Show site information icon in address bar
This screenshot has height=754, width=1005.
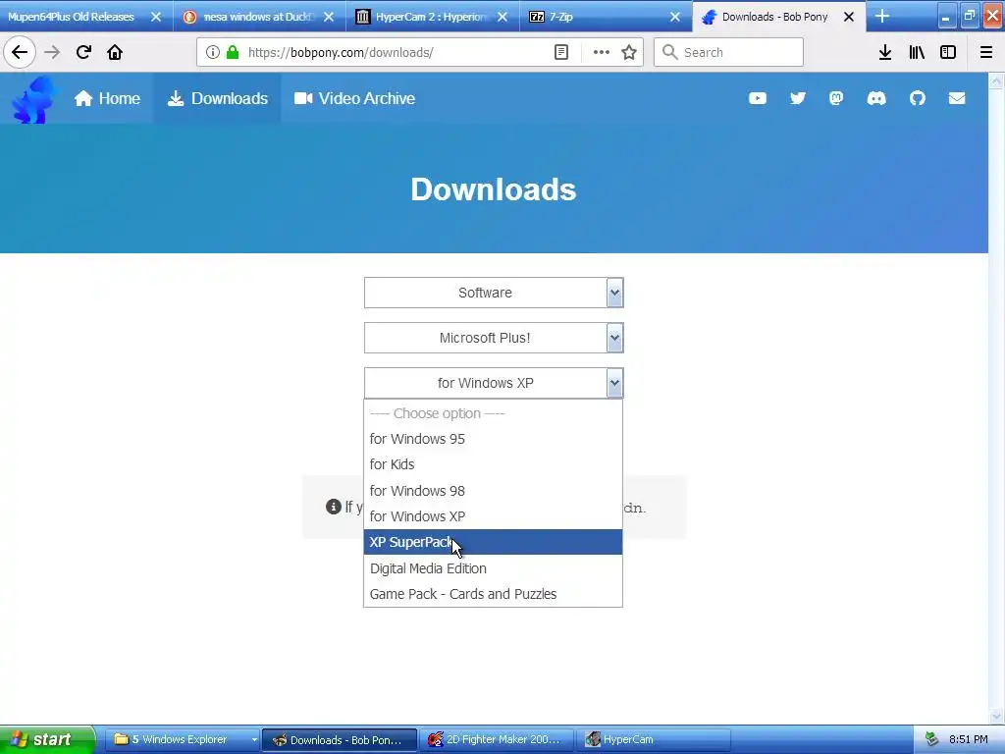pyautogui.click(x=213, y=52)
